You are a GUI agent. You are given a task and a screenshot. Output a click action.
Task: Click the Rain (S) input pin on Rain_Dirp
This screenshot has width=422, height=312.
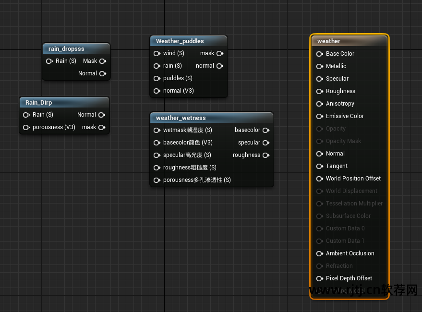[x=26, y=115]
